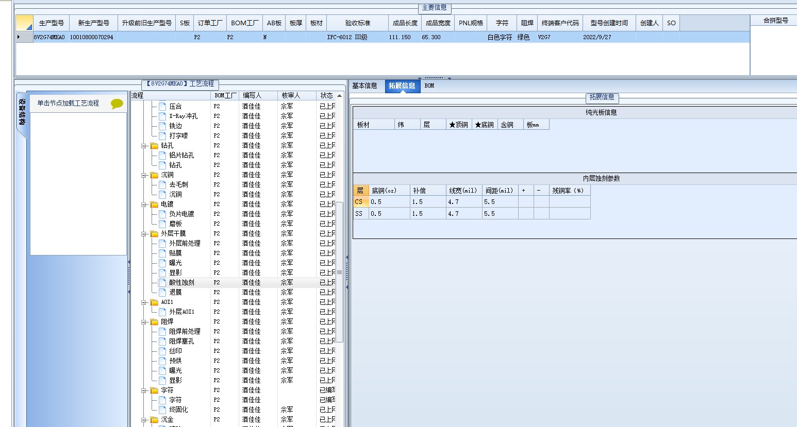Click the 终端客户代码 column header
797x427 pixels.
point(560,23)
